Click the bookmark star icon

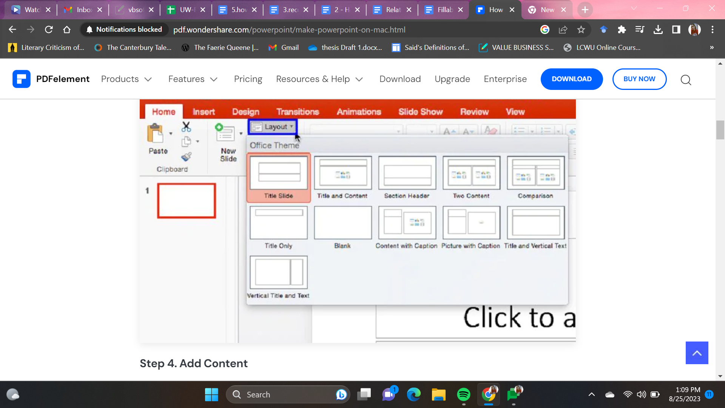[x=581, y=29]
